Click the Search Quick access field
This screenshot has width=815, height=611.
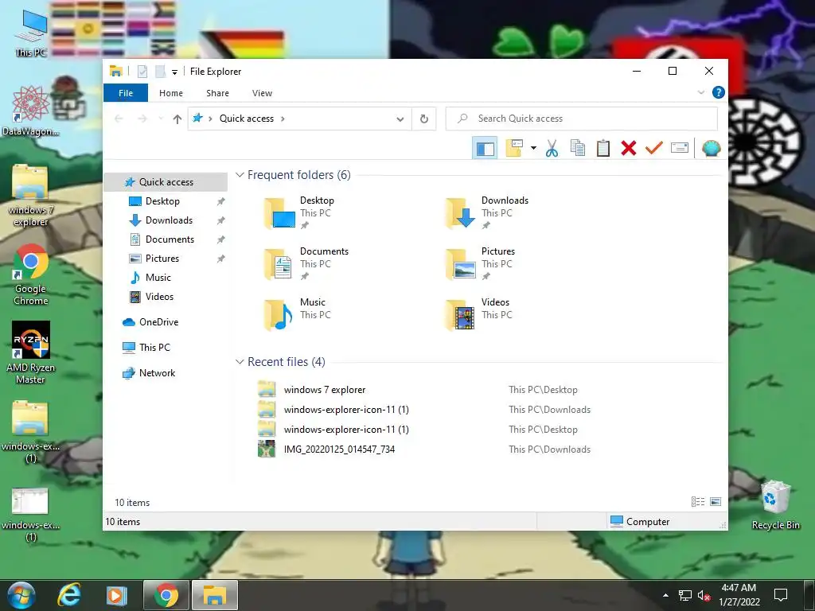coord(582,119)
